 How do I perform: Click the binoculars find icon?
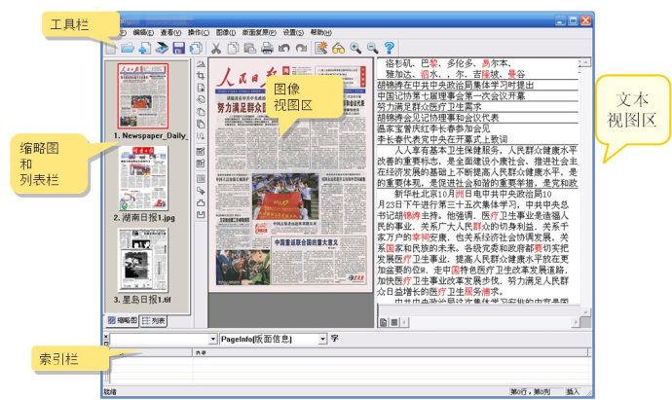pyautogui.click(x=339, y=47)
